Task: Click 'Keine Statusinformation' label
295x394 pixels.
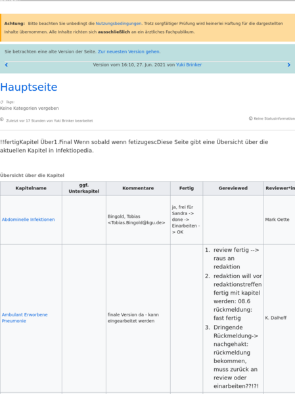Action: pos(275,118)
